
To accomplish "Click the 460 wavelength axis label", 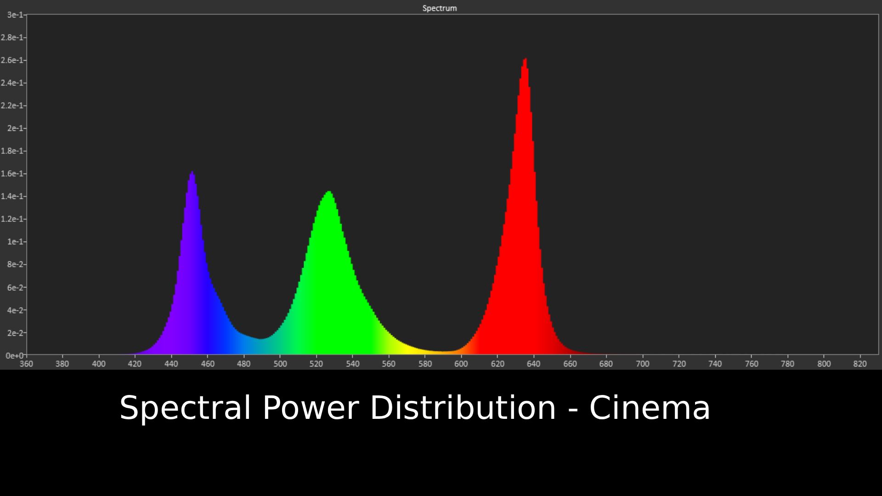I will click(208, 364).
